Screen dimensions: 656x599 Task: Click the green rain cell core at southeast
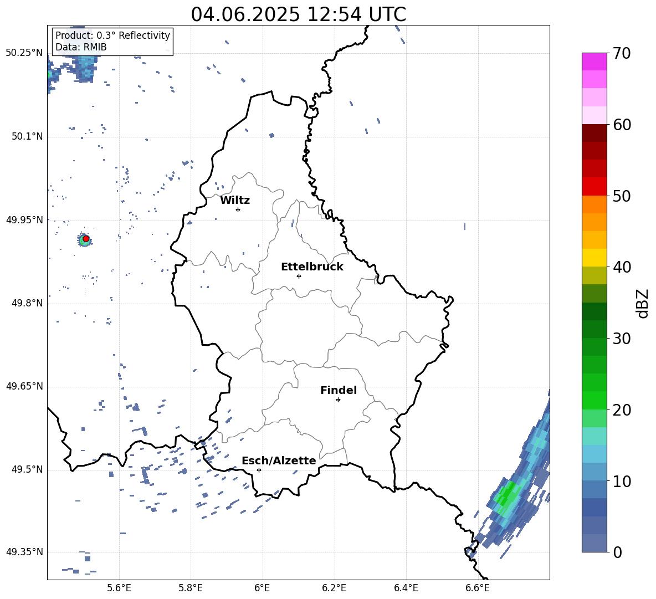[506, 494]
